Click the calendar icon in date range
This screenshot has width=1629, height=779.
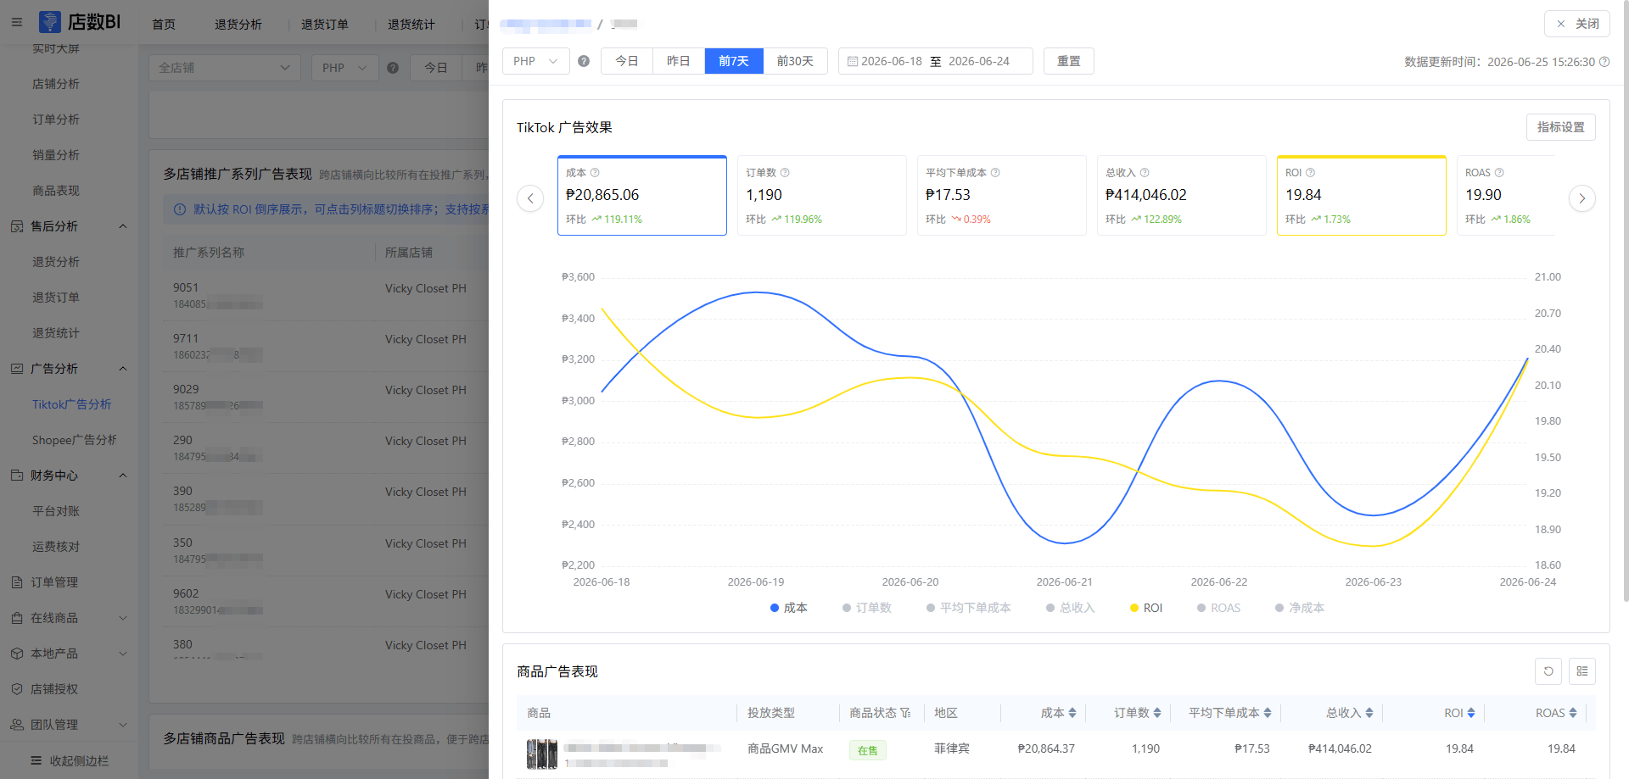[853, 62]
